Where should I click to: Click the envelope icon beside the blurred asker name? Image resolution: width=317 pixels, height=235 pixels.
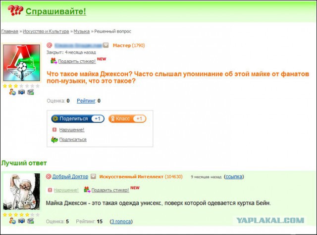pyautogui.click(x=106, y=45)
